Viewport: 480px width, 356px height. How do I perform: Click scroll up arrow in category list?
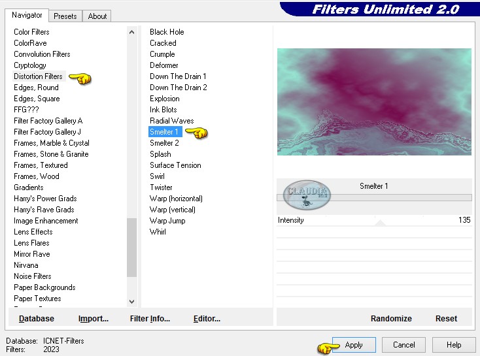[131, 32]
